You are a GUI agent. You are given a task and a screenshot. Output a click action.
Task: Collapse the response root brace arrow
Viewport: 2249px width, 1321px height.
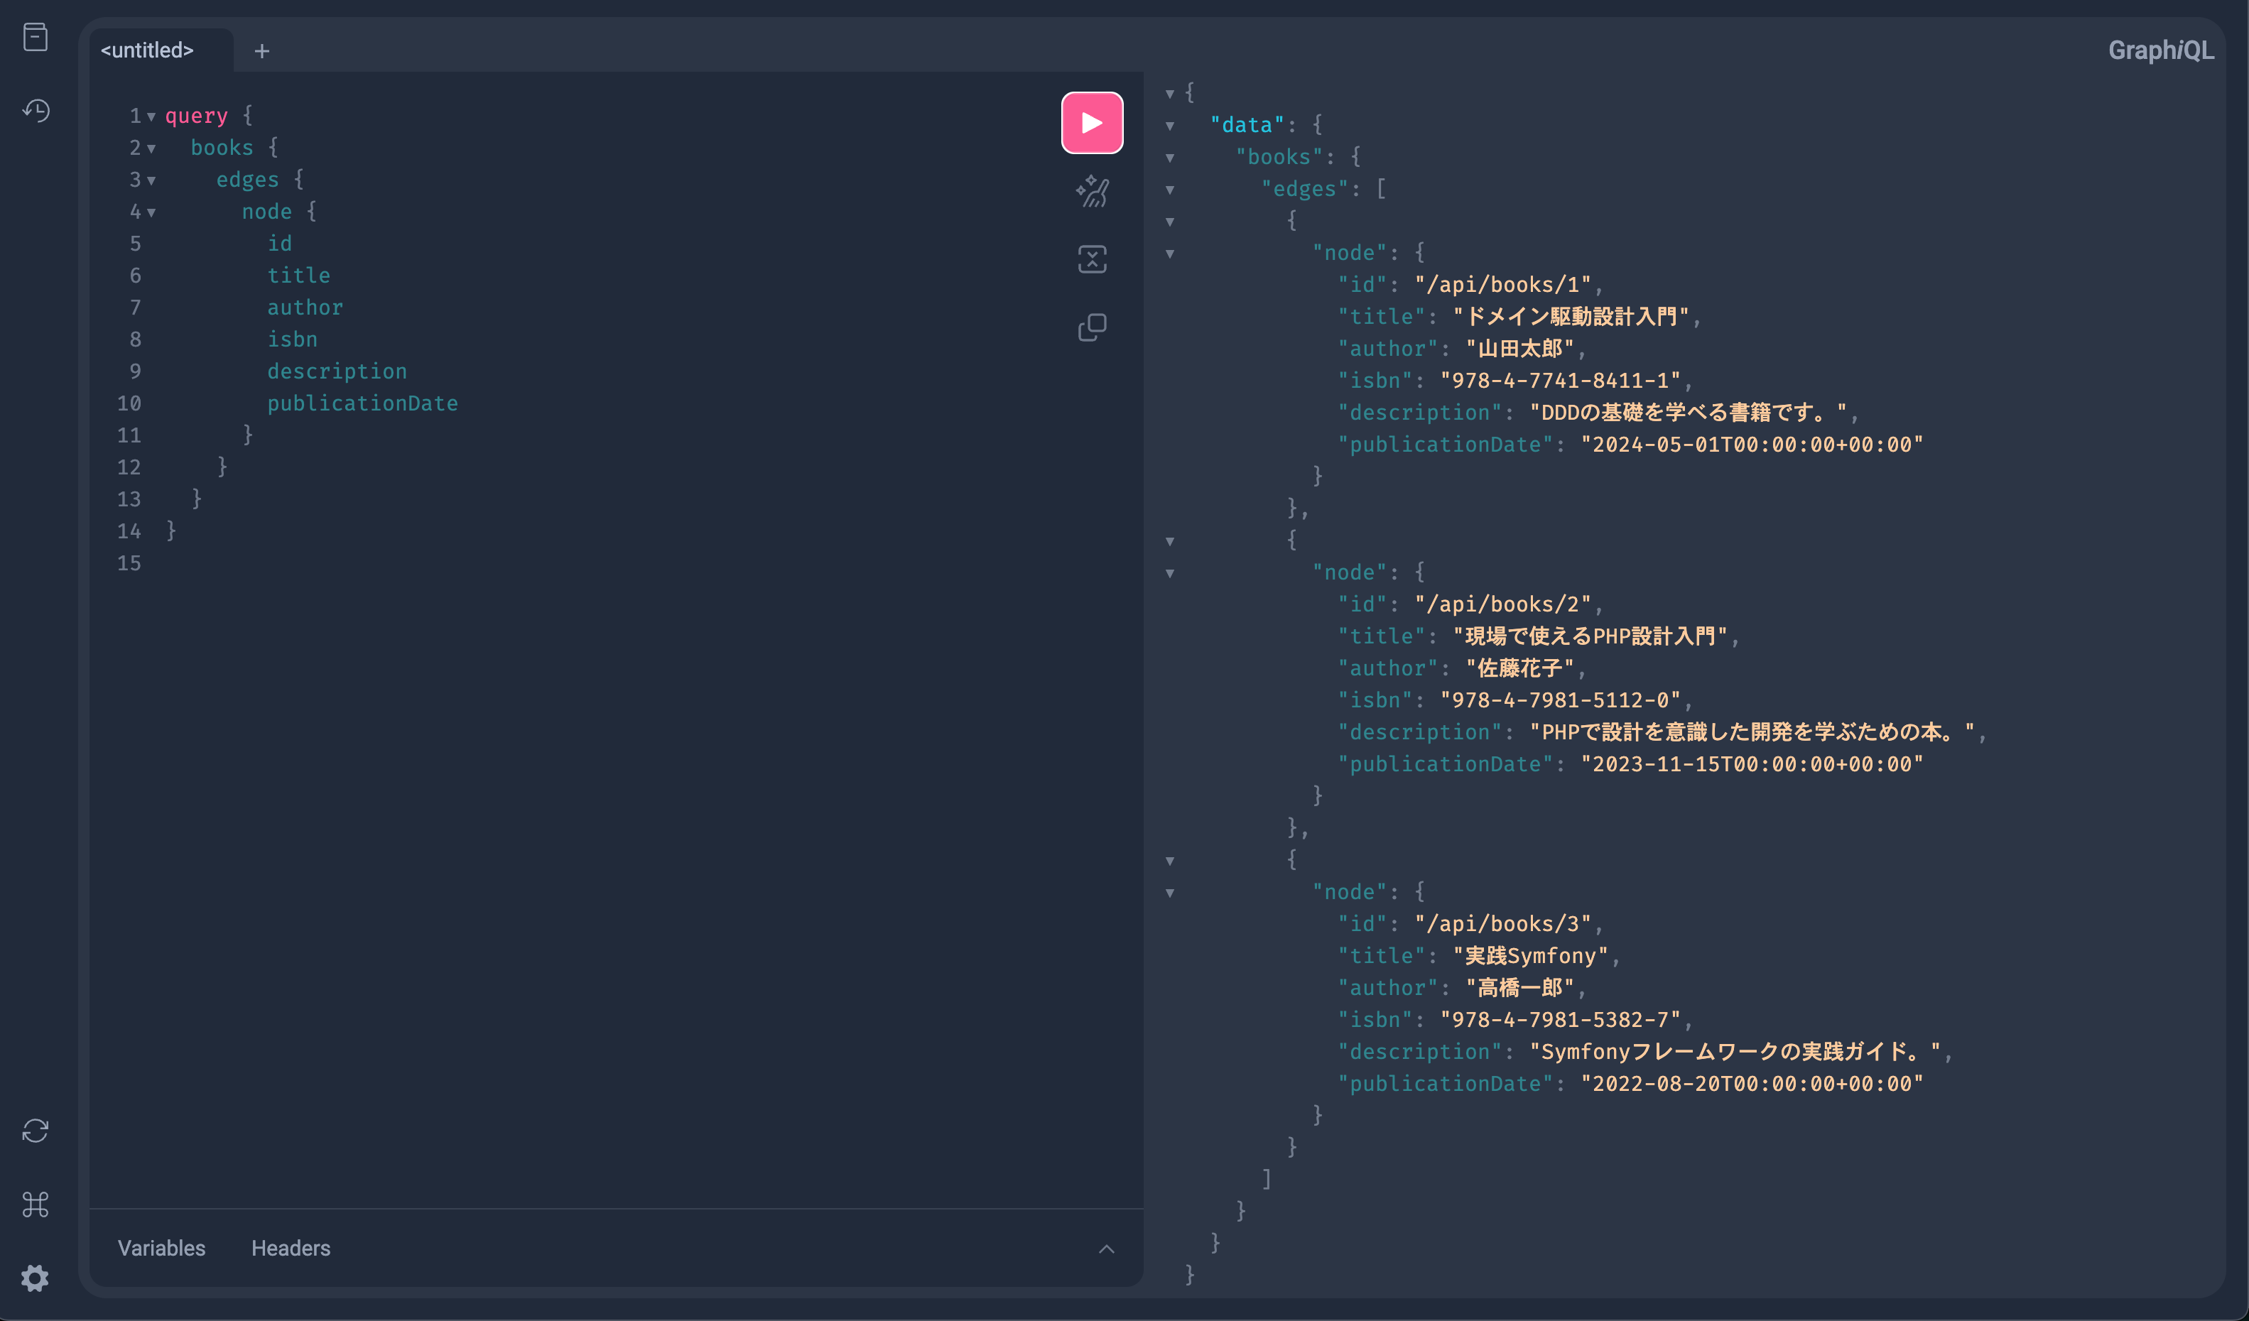pyautogui.click(x=1169, y=94)
